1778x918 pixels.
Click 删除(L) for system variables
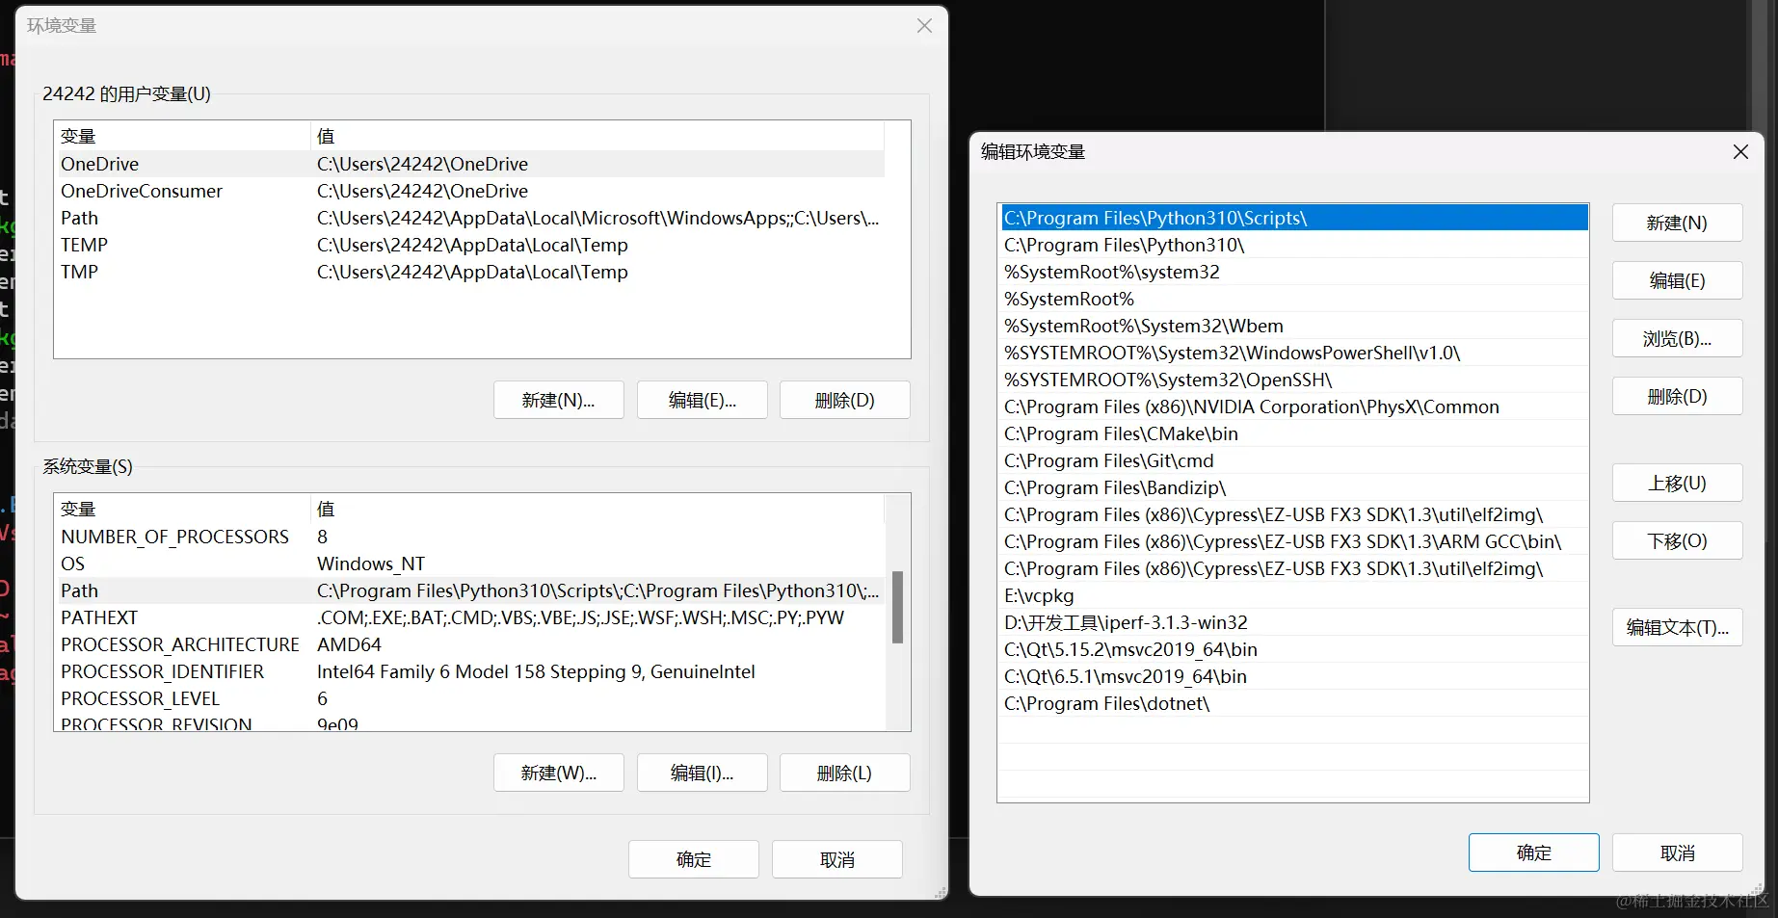(x=844, y=773)
